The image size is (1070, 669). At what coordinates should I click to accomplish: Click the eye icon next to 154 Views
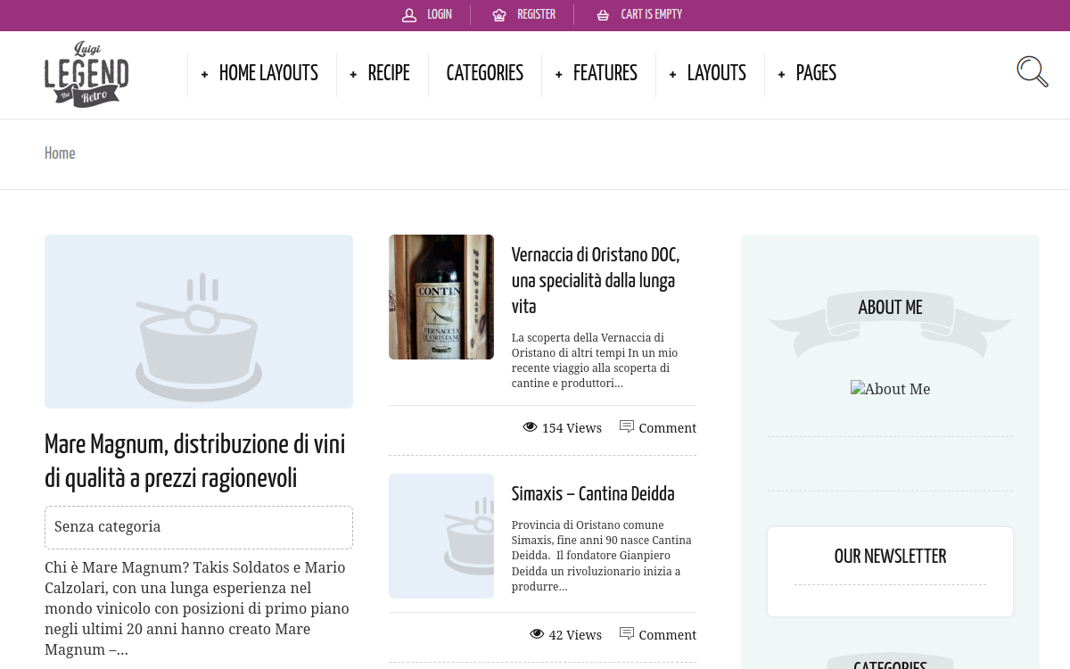(530, 427)
